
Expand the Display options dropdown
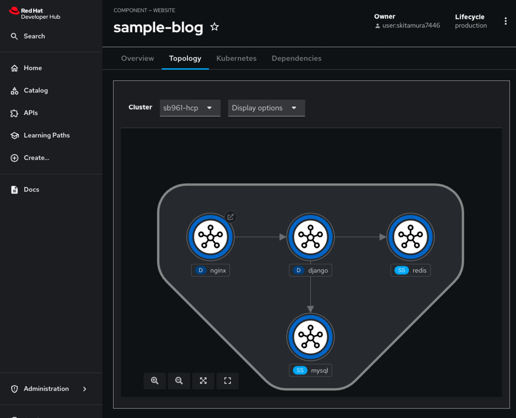[266, 108]
